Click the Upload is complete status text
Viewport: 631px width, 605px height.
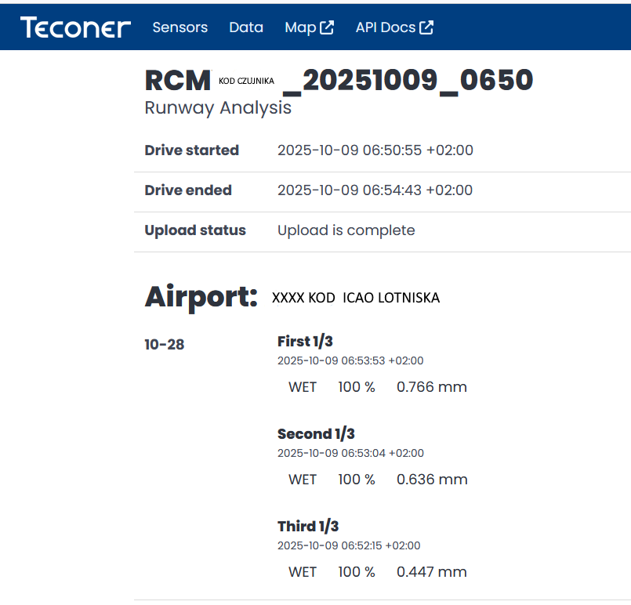click(346, 230)
